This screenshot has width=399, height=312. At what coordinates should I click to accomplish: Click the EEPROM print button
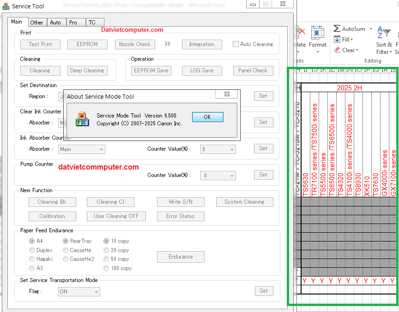[87, 44]
